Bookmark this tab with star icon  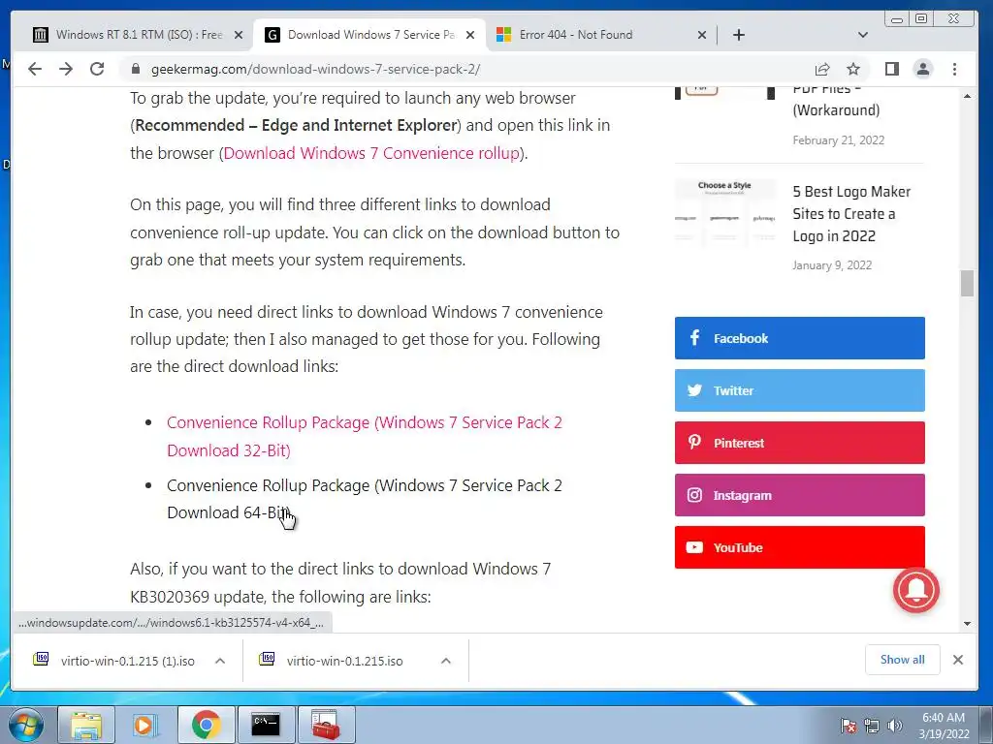pyautogui.click(x=853, y=69)
